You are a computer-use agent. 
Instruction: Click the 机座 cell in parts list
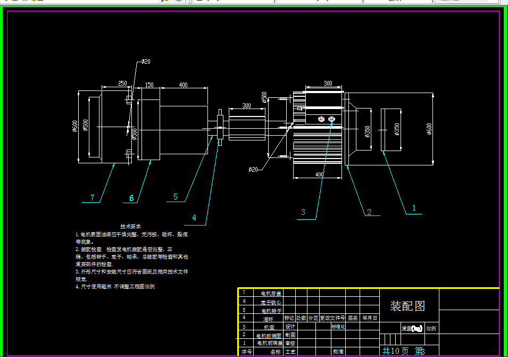(x=268, y=327)
